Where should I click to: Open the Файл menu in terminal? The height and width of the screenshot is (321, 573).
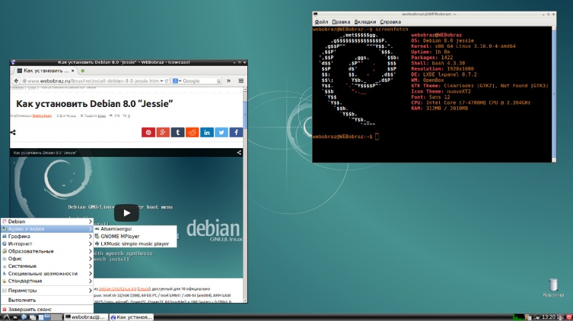(x=321, y=22)
